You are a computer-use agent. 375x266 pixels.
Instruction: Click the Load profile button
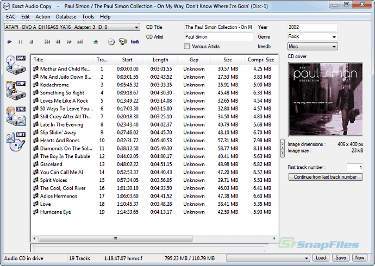(321, 258)
